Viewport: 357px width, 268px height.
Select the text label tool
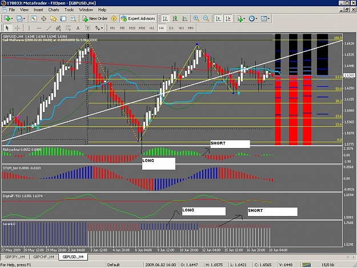(x=87, y=28)
